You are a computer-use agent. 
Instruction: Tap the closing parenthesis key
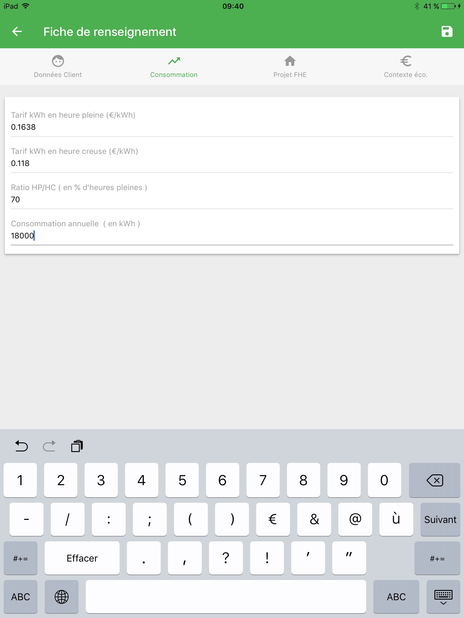pyautogui.click(x=232, y=519)
